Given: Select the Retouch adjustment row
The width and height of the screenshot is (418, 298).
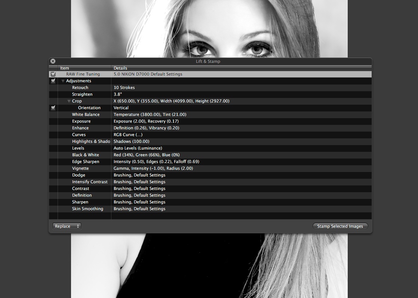Looking at the screenshot, I should (80, 88).
